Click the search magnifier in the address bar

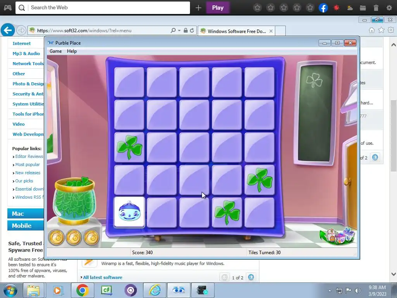pyautogui.click(x=173, y=30)
